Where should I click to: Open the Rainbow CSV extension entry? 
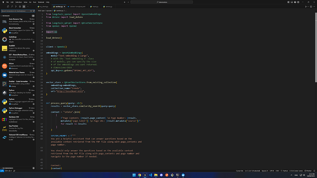click(18, 119)
